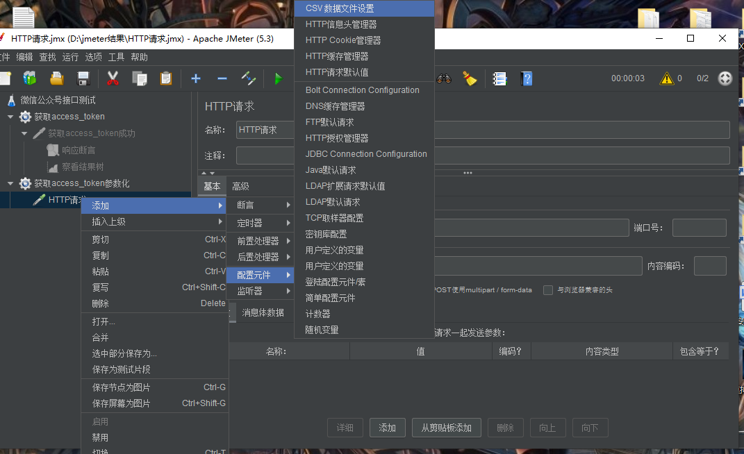Screen dimensions: 744x454
Task: Click the binoculars Search icon
Action: [444, 78]
